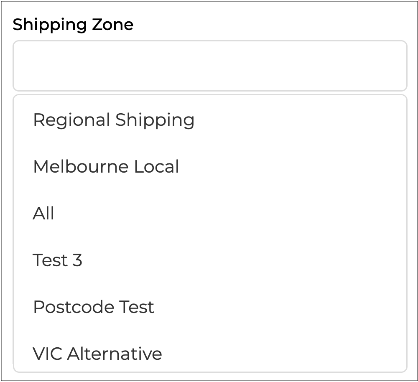This screenshot has width=418, height=382.
Task: Select Regional Shipping from the dropdown list
Action: 114,120
